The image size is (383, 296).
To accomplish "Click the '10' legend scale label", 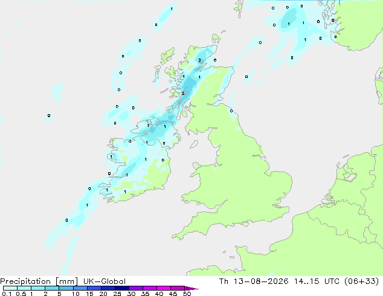I will point(76,294).
